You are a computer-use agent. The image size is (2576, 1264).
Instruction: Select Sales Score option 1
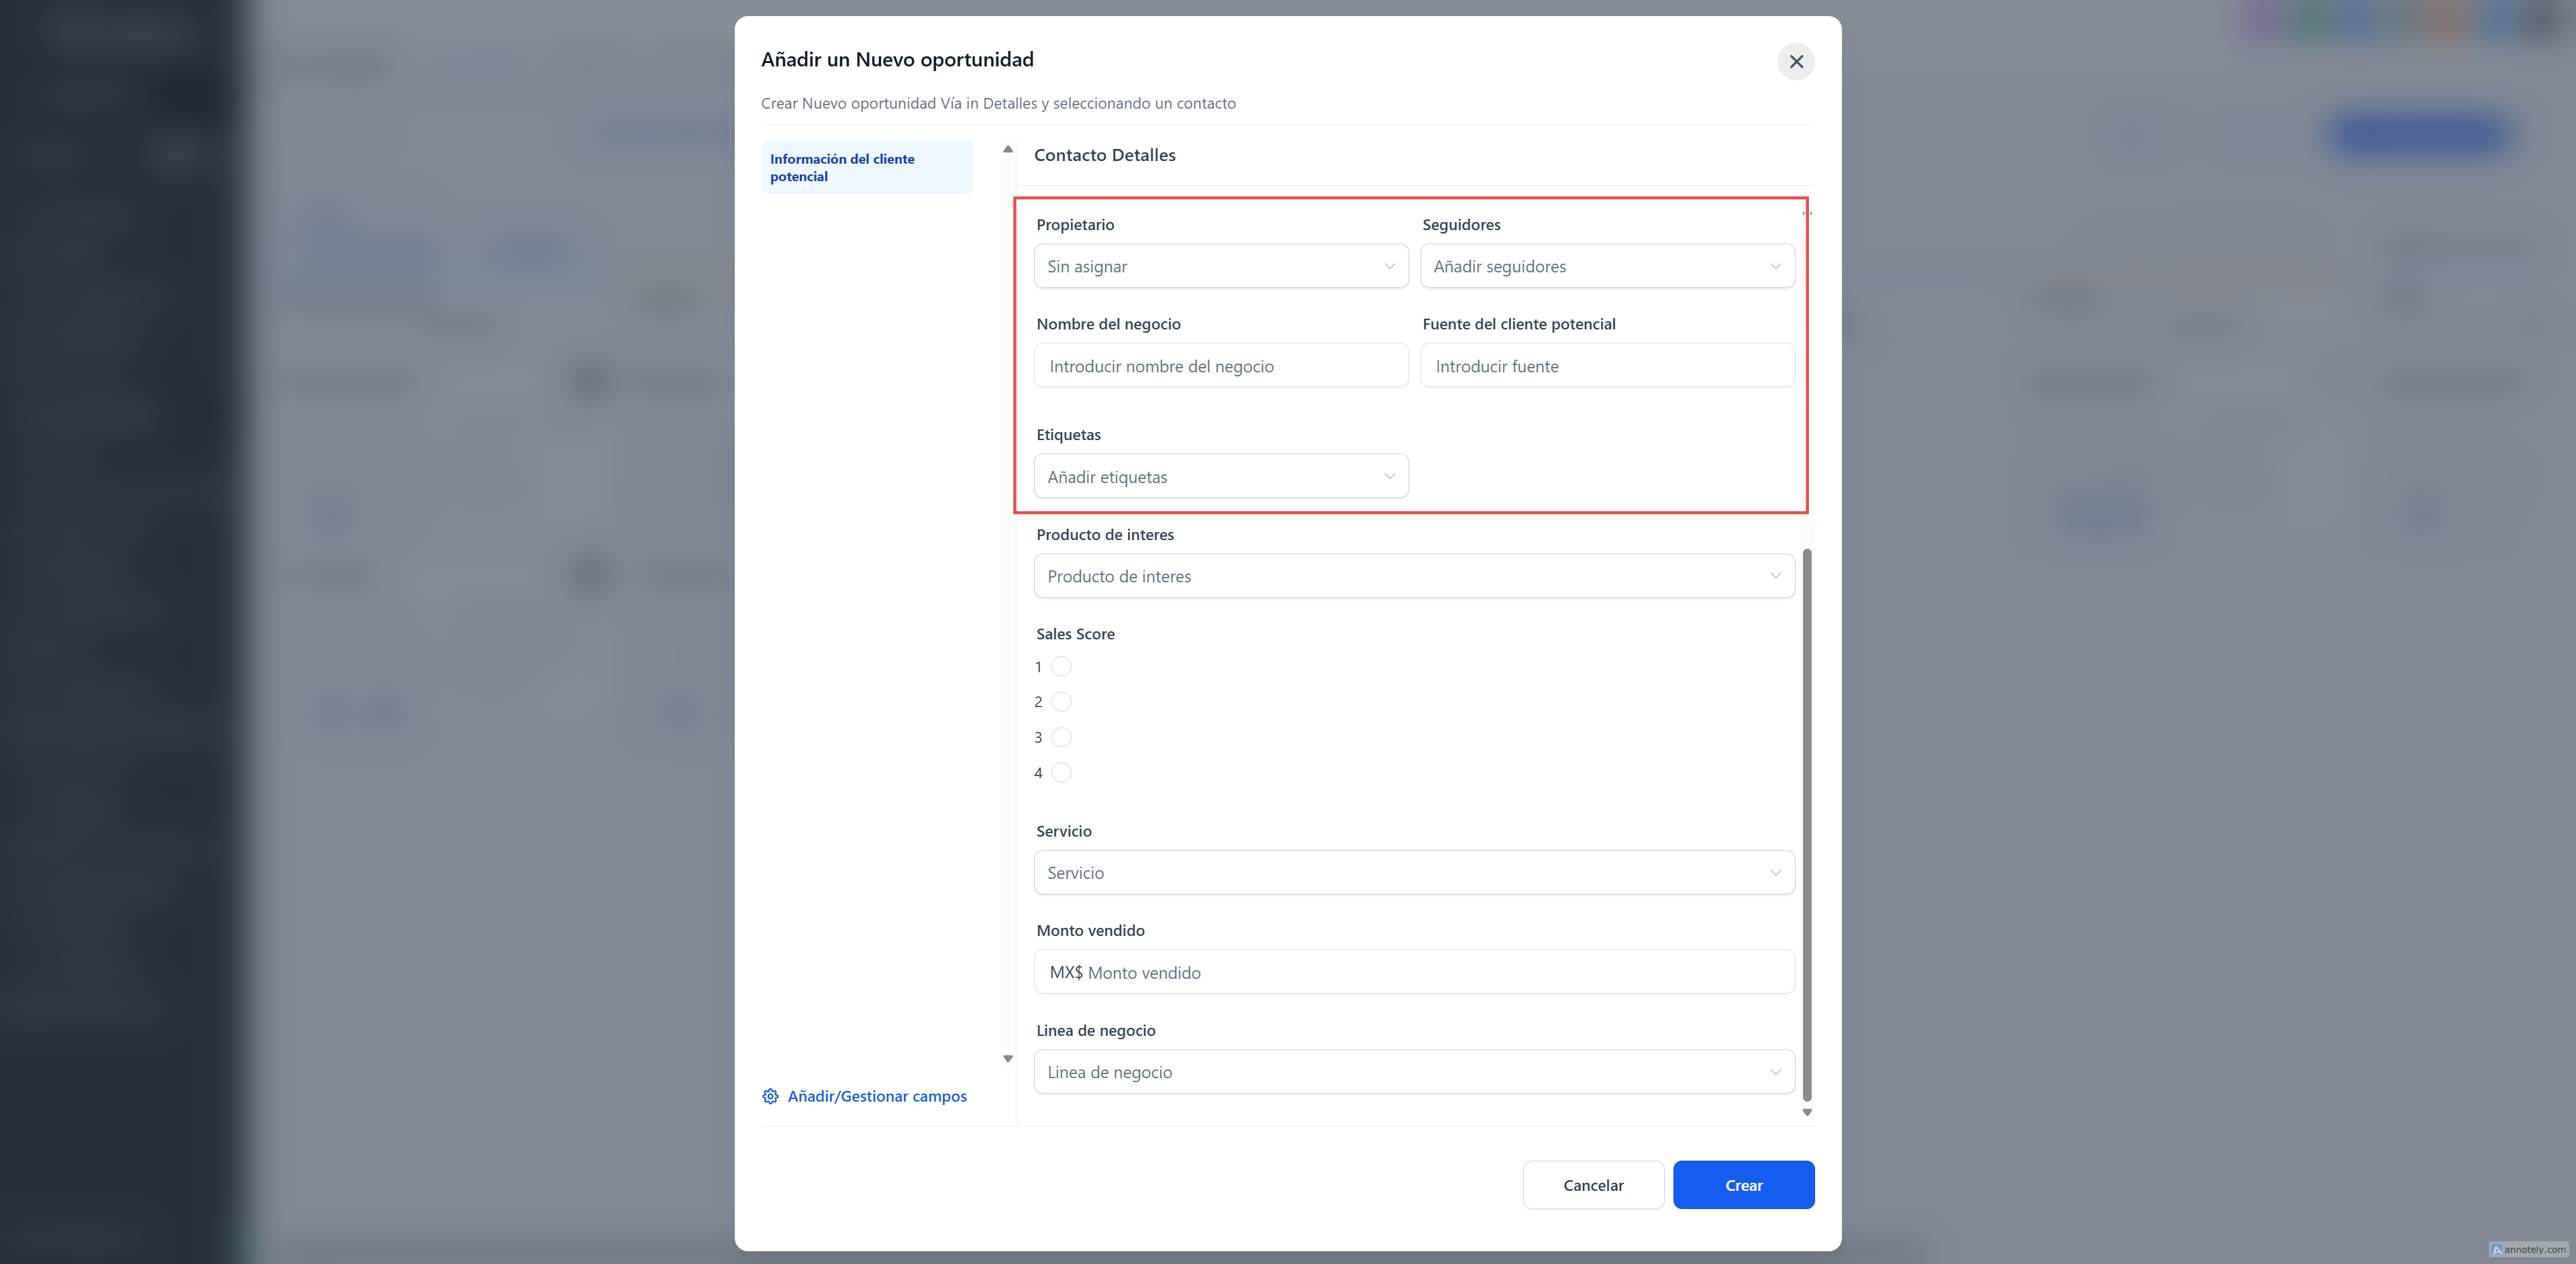tap(1061, 667)
